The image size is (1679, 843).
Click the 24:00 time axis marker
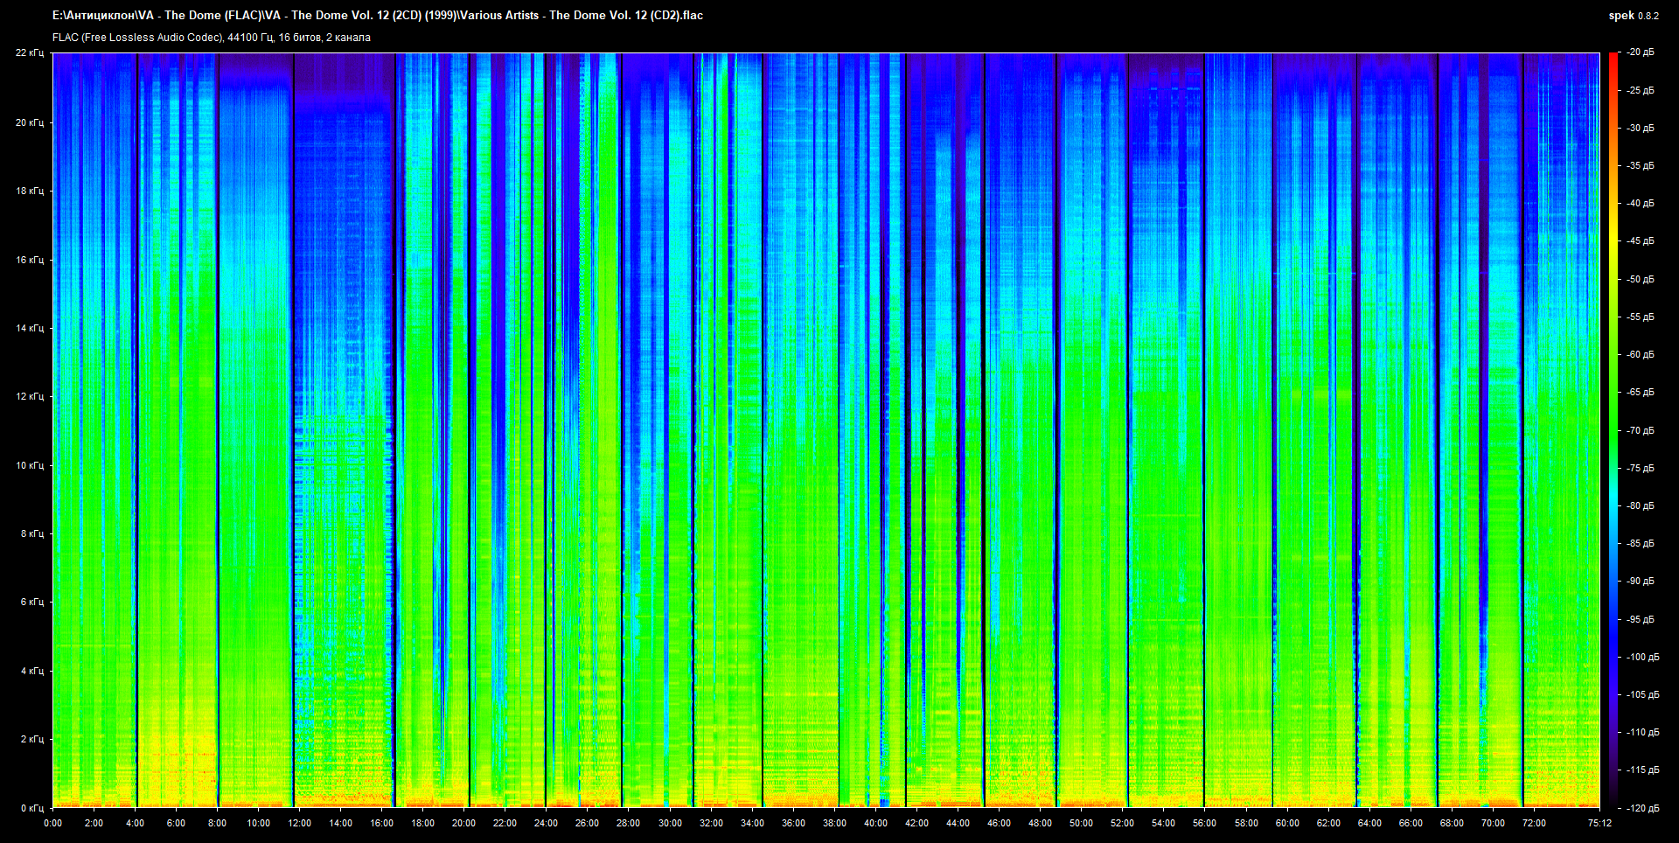click(546, 823)
